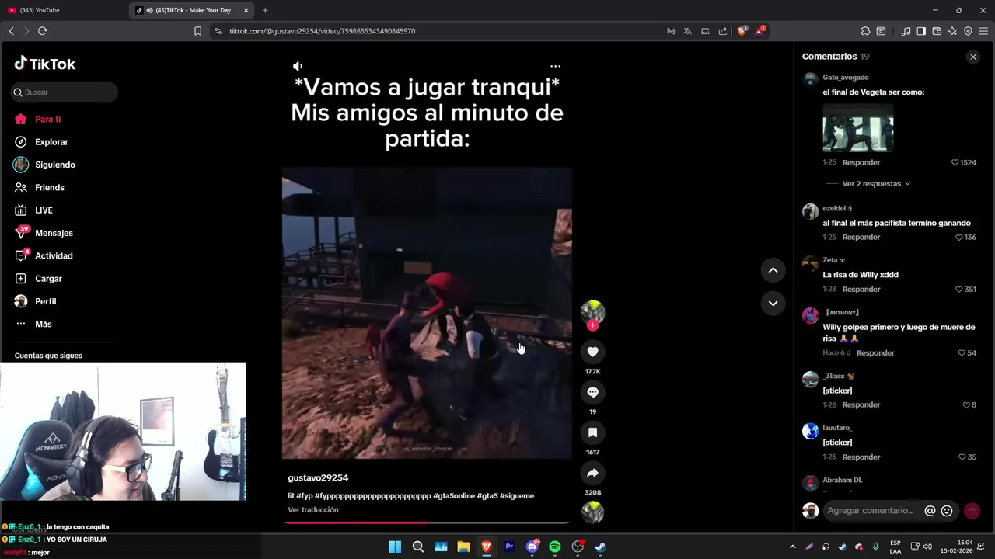
Task: Open Spotify from the taskbar
Action: [555, 547]
